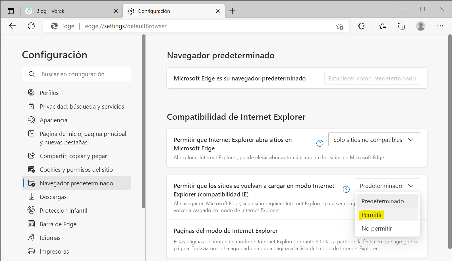The image size is (452, 261).
Task: Click Páginas del modo de Internet Explorer heading
Action: coord(226,231)
